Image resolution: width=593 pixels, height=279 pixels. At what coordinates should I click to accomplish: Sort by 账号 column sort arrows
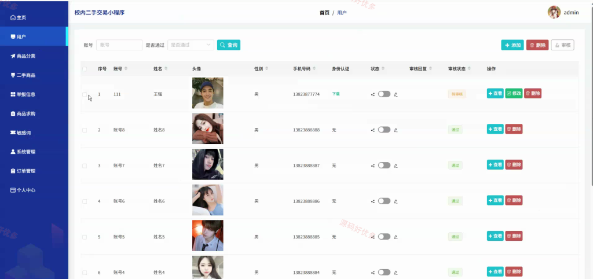point(126,69)
